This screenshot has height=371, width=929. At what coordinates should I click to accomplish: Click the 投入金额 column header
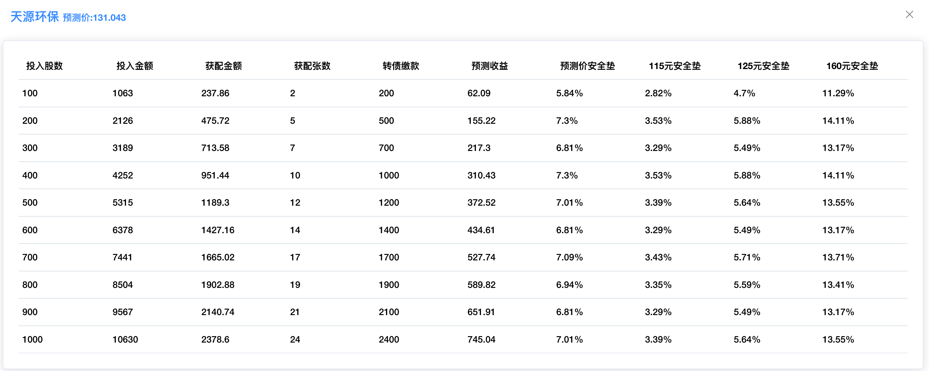point(135,66)
